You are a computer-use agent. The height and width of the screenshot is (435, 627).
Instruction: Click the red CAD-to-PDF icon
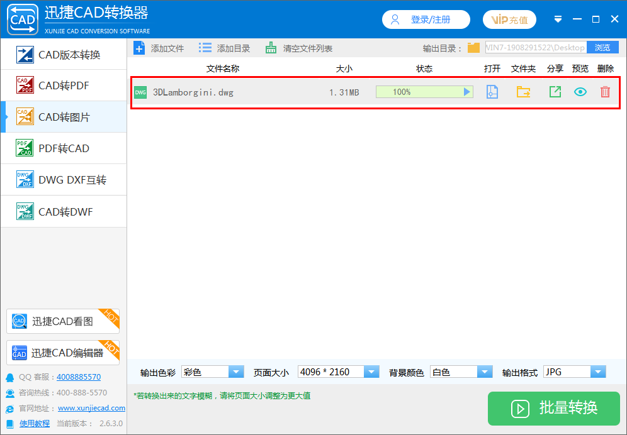[x=25, y=85]
